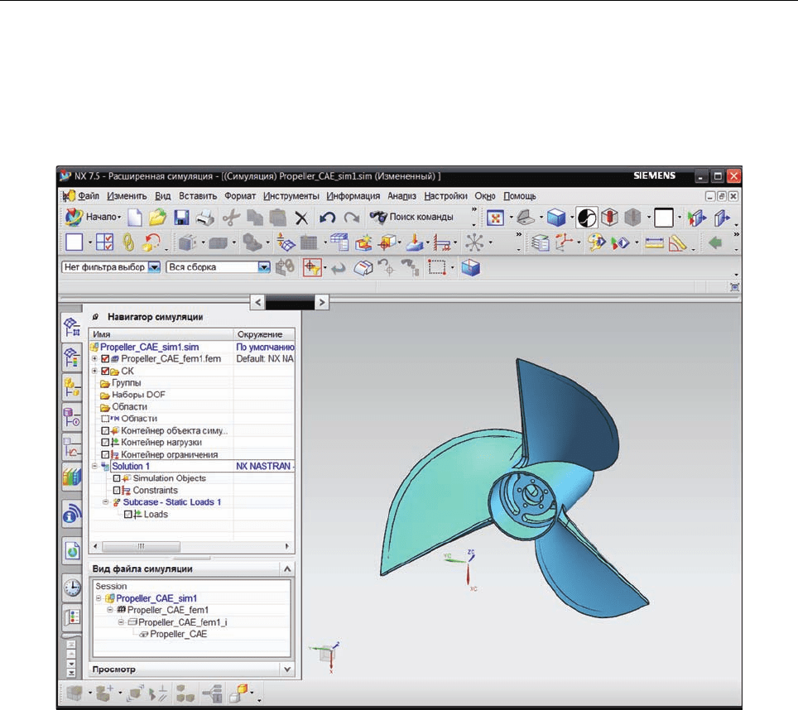Screen dimensions: 798x710
Task: Click the Fit view icon
Action: [x=495, y=218]
